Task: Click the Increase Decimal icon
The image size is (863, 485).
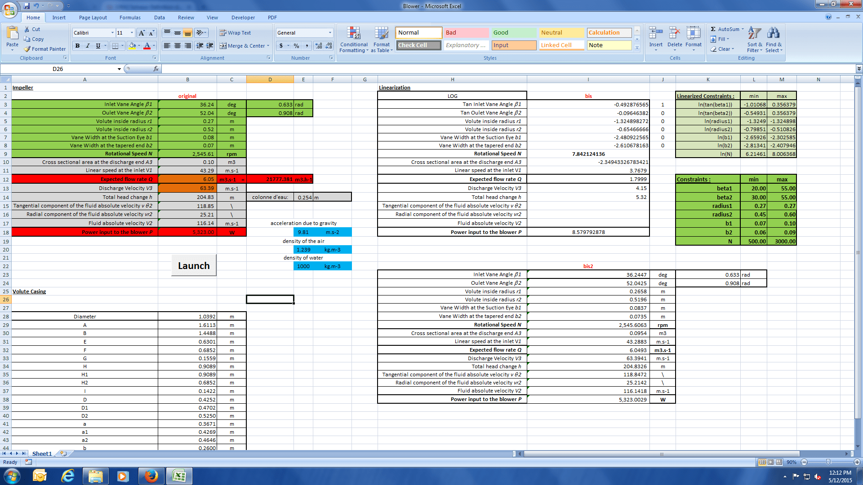Action: [x=319, y=46]
